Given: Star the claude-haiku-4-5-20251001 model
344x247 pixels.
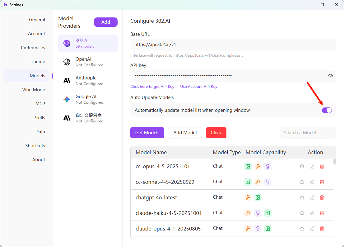Looking at the screenshot, I should [x=302, y=213].
